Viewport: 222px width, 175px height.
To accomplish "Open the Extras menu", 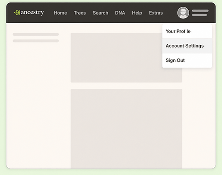I will pos(156,13).
